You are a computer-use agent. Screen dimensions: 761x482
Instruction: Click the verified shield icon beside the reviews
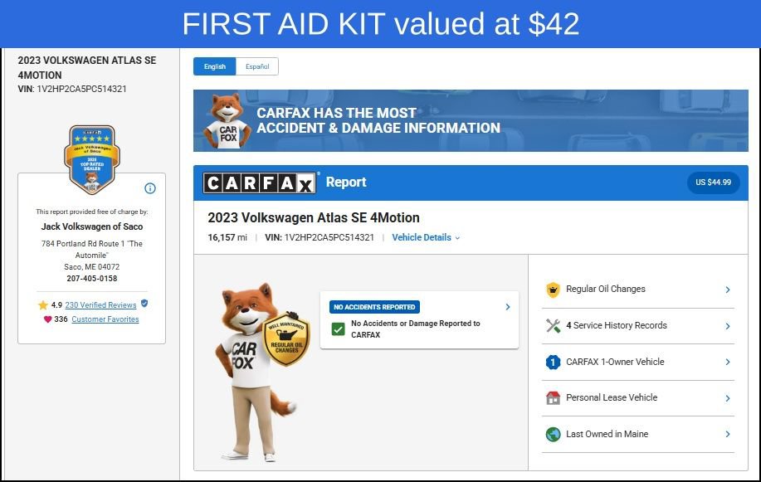[x=144, y=304]
